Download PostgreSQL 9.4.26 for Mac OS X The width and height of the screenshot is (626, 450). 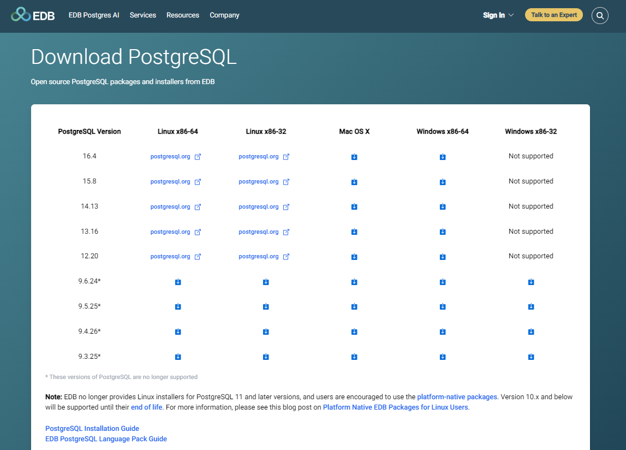point(354,331)
